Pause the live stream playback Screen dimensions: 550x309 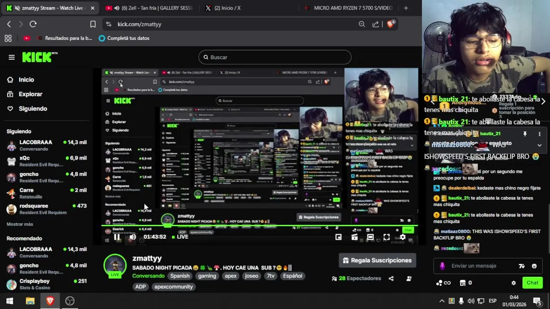coord(117,237)
